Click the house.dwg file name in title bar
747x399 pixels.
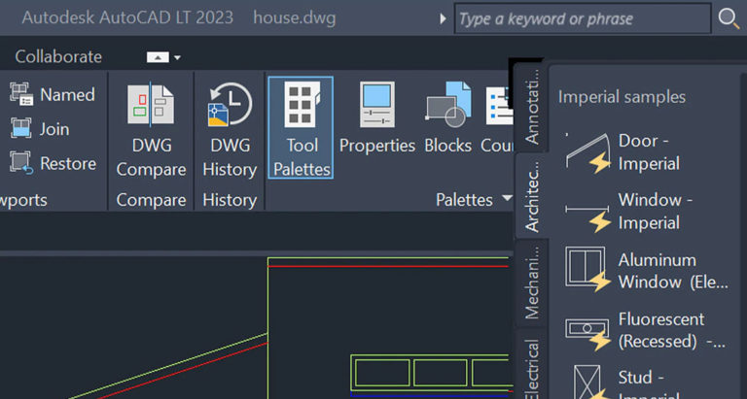(x=295, y=18)
